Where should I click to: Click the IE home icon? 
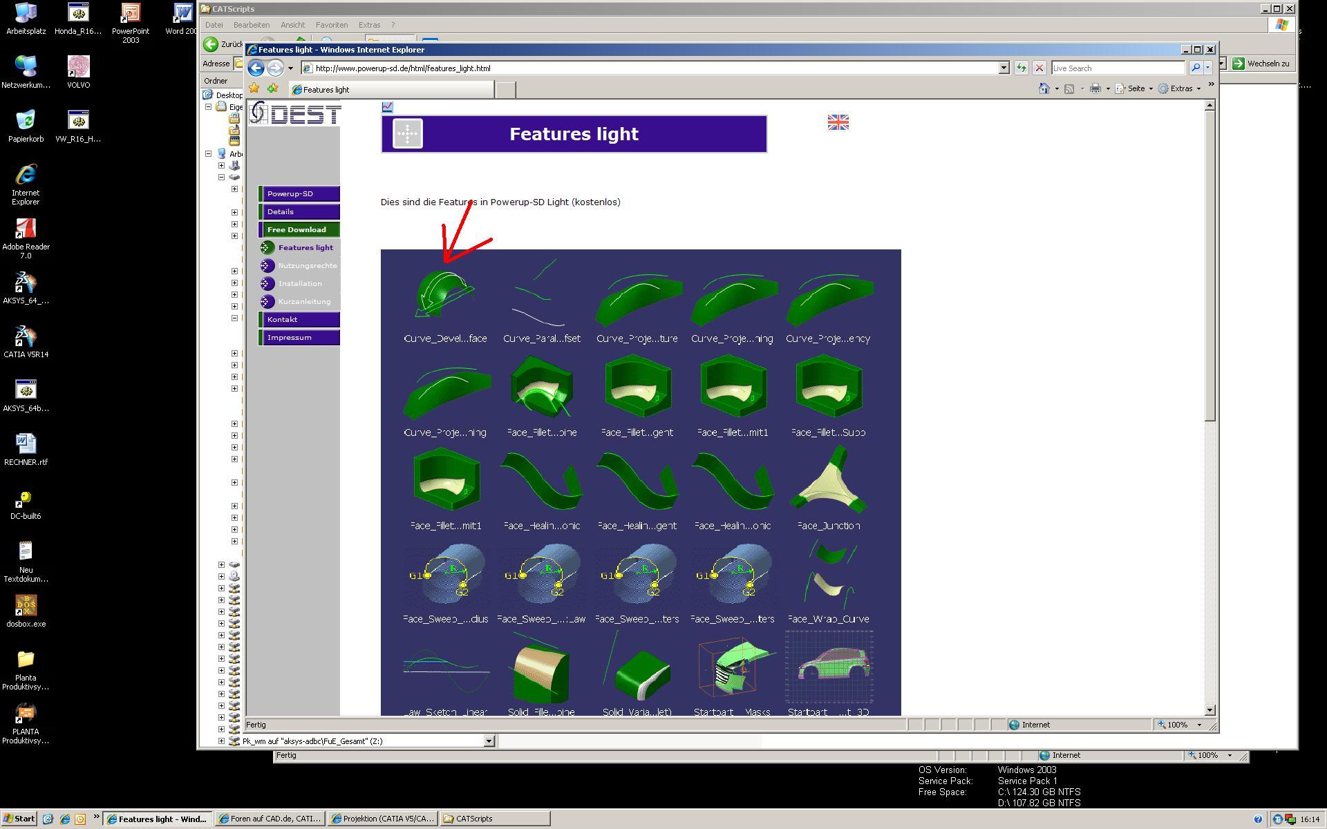[x=1044, y=88]
